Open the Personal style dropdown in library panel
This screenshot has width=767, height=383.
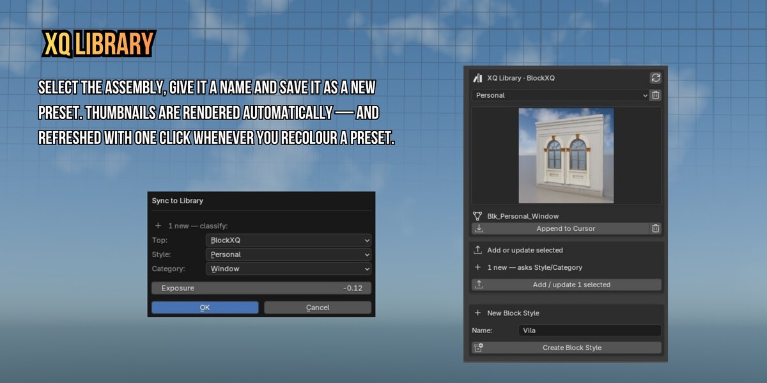[561, 95]
